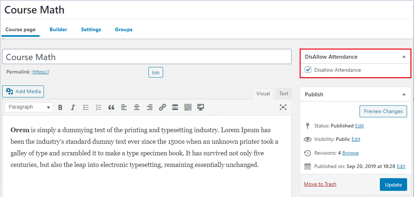This screenshot has width=414, height=197.
Task: Click the Publish panel heading
Action: click(x=314, y=94)
